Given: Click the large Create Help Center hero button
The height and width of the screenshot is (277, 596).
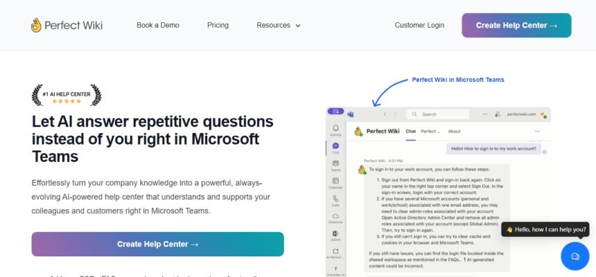Looking at the screenshot, I should [158, 244].
